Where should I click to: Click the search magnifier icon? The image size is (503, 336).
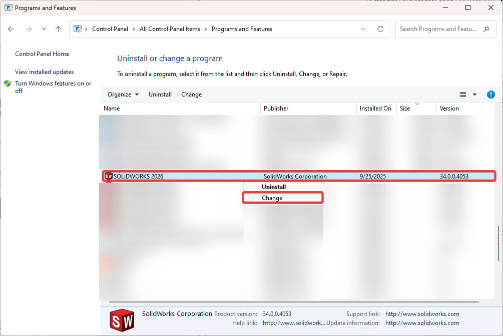486,29
